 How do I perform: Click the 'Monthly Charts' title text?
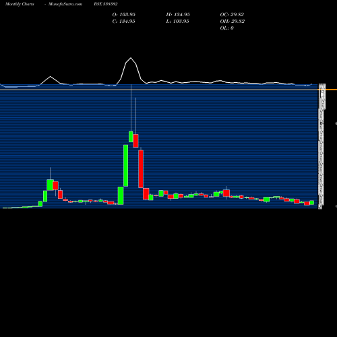pos(20,4)
